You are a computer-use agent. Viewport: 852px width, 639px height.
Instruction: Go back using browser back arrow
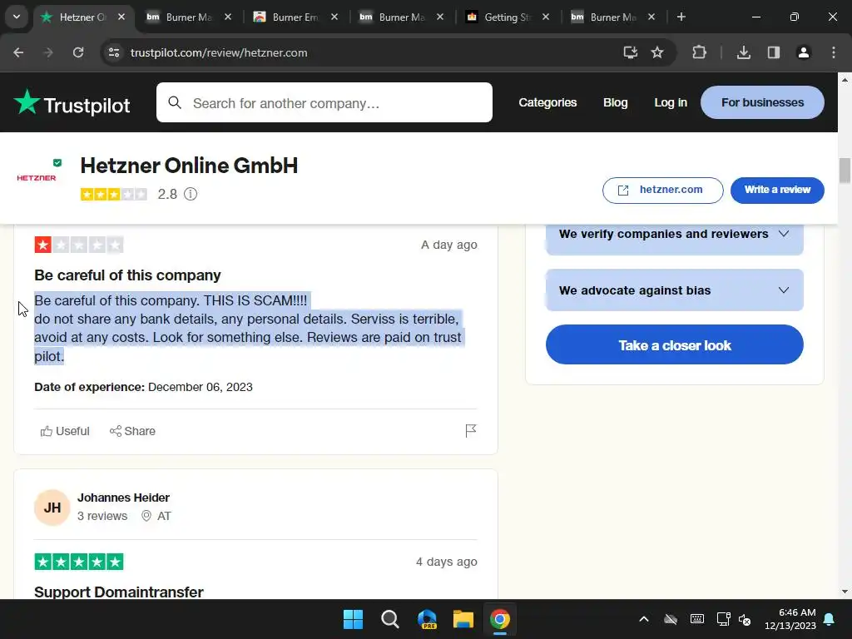pos(18,52)
